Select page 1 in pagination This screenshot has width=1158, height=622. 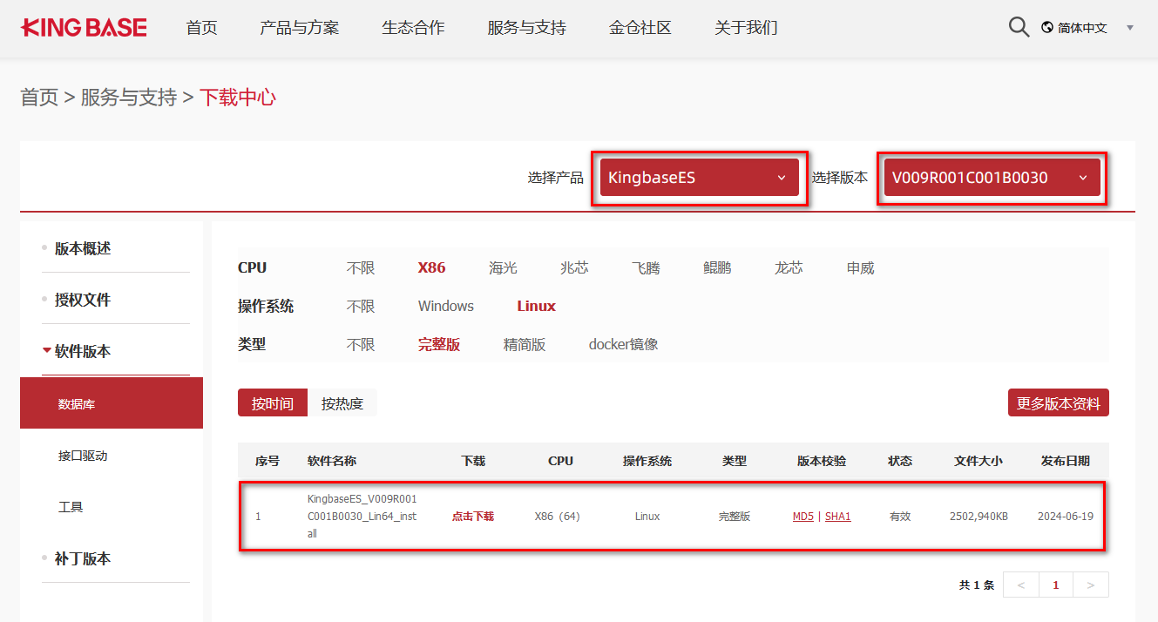coord(1056,585)
